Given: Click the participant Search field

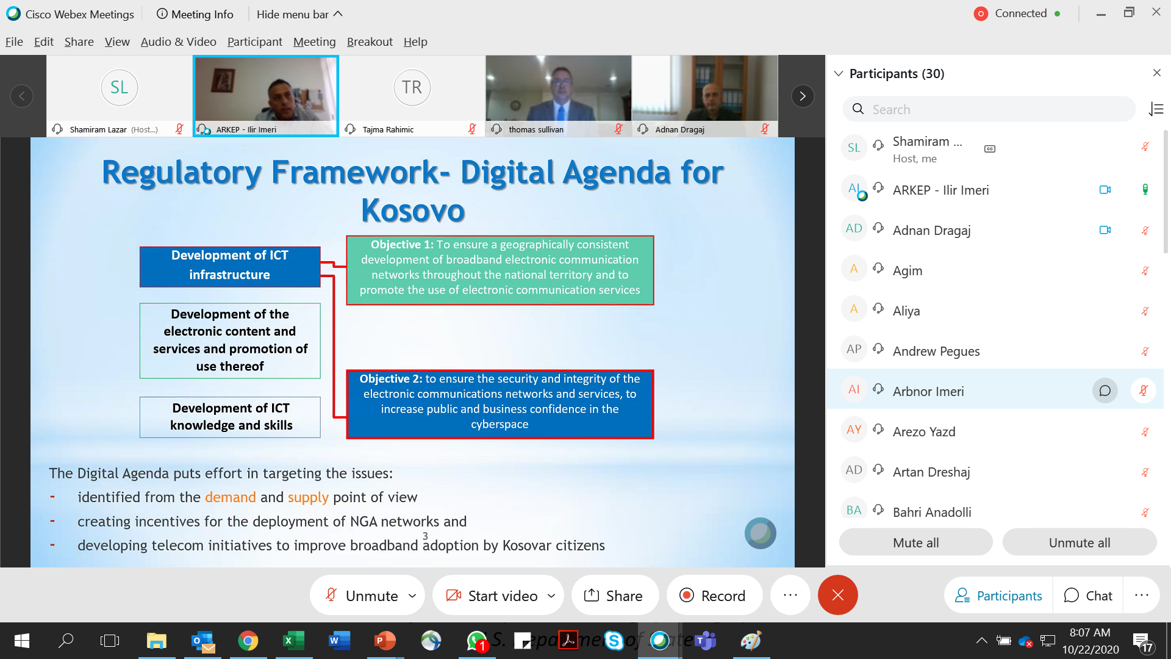Looking at the screenshot, I should [x=988, y=109].
